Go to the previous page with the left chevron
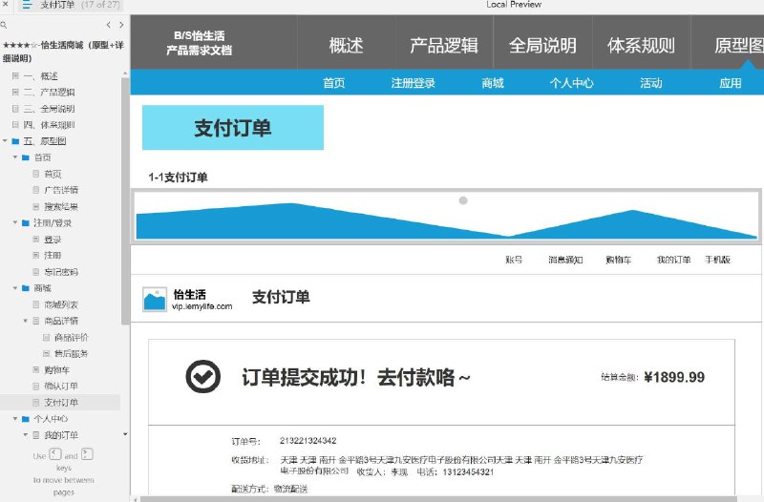The height and width of the screenshot is (502, 764). (x=108, y=25)
